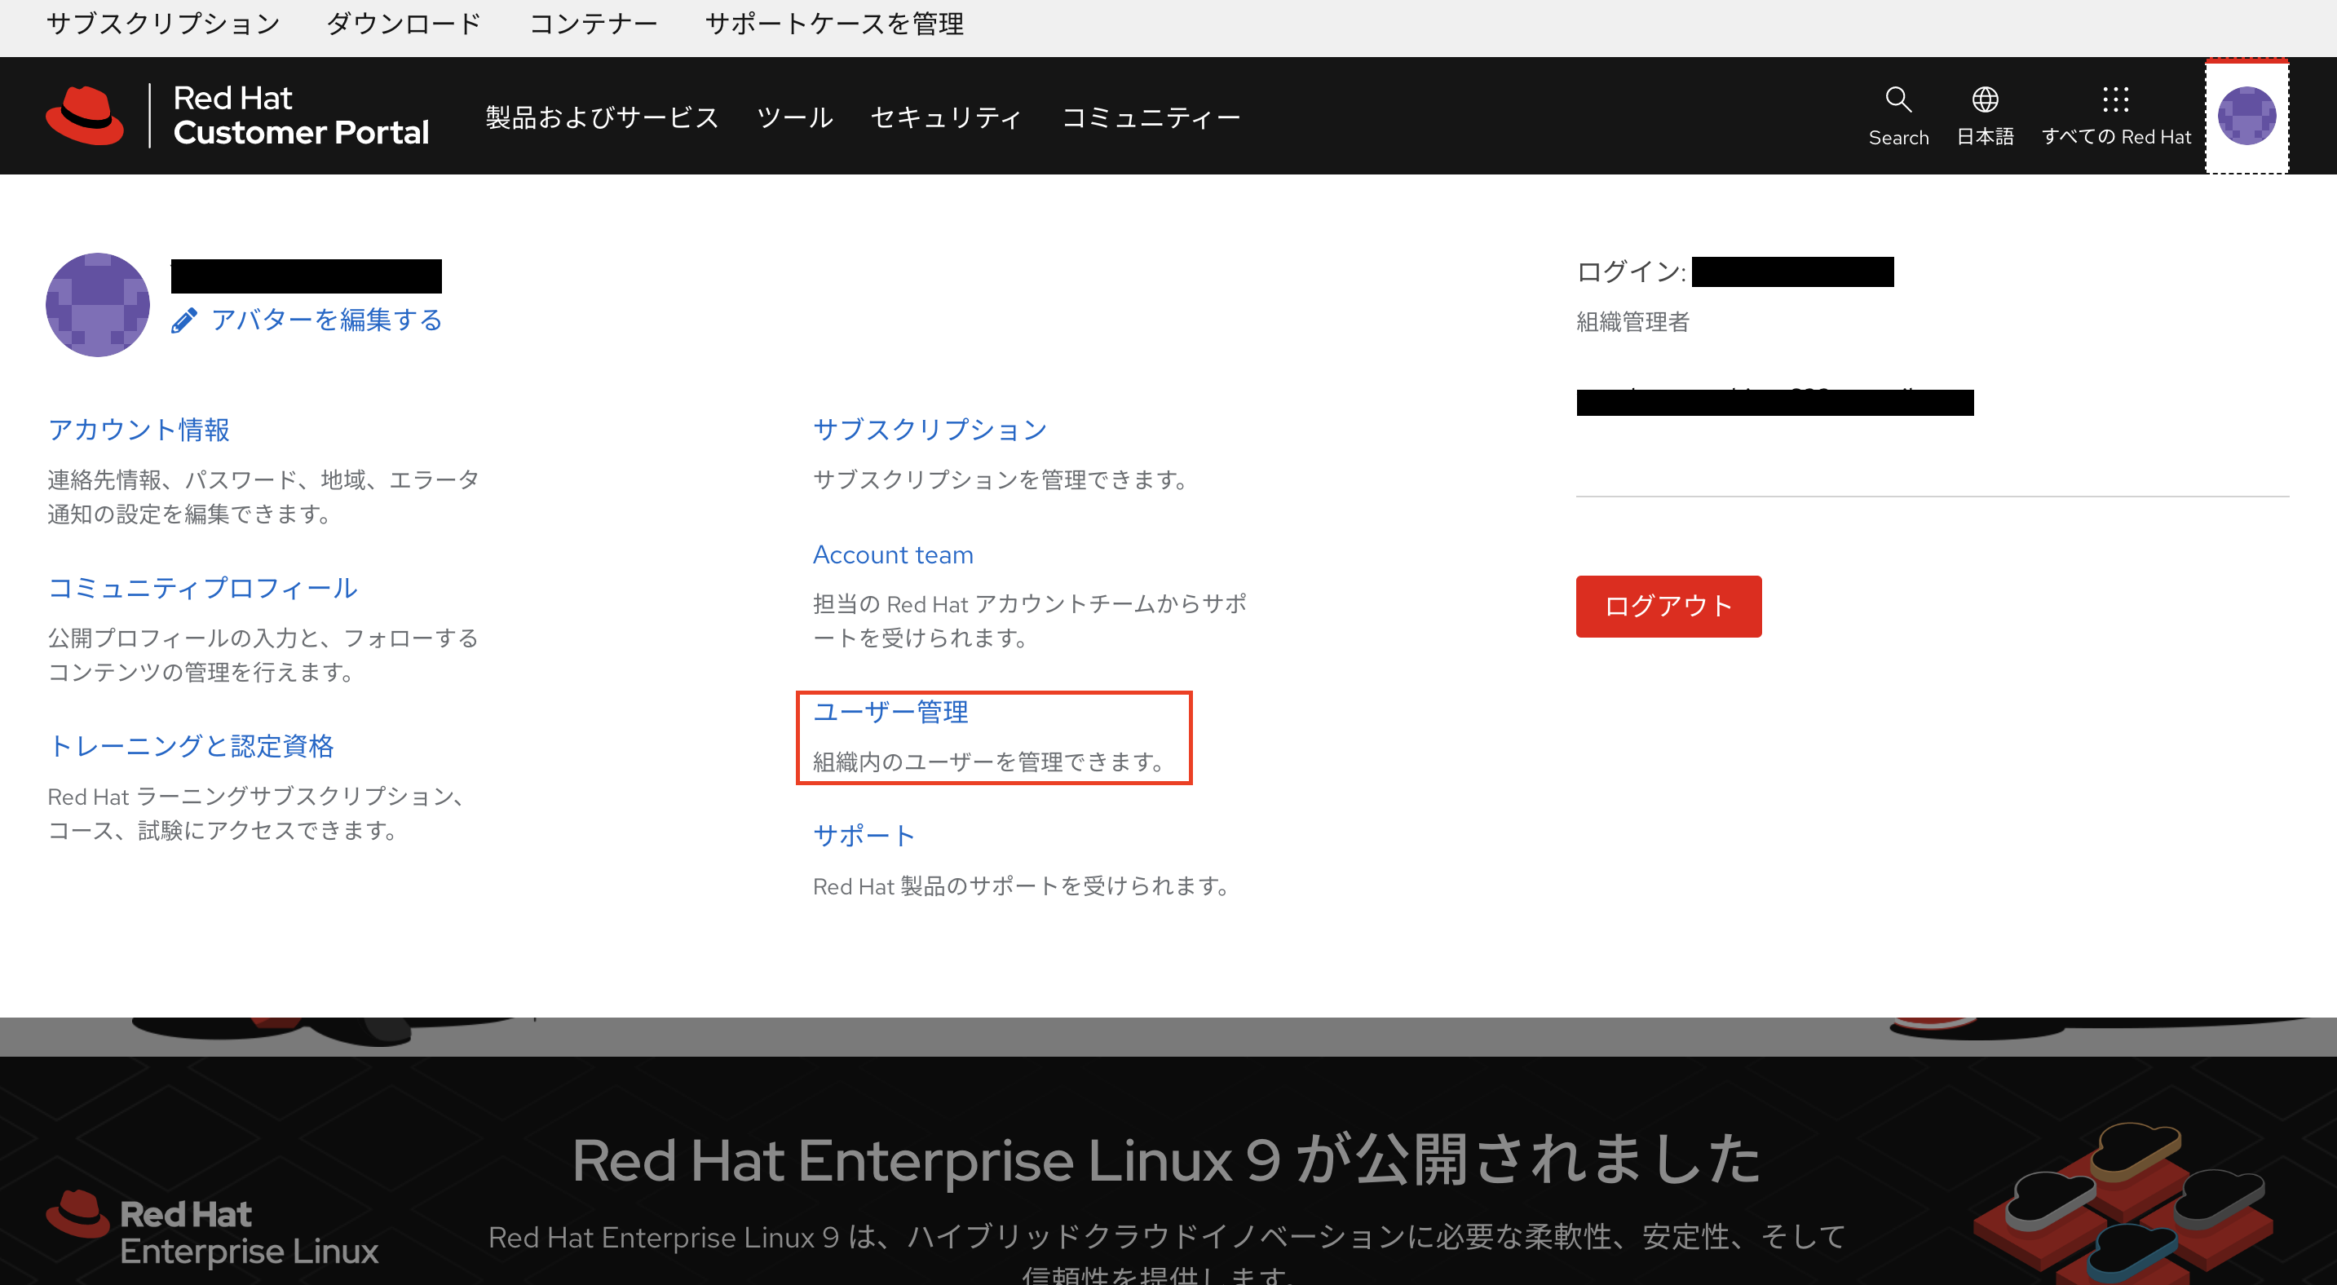
Task: Open the すべての Red Hat app grid icon
Action: point(2114,99)
